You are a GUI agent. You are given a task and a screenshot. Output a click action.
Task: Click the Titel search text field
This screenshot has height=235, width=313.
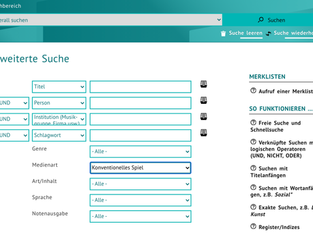point(140,87)
